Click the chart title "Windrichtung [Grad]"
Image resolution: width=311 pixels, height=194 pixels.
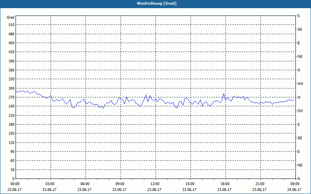[x=157, y=3]
